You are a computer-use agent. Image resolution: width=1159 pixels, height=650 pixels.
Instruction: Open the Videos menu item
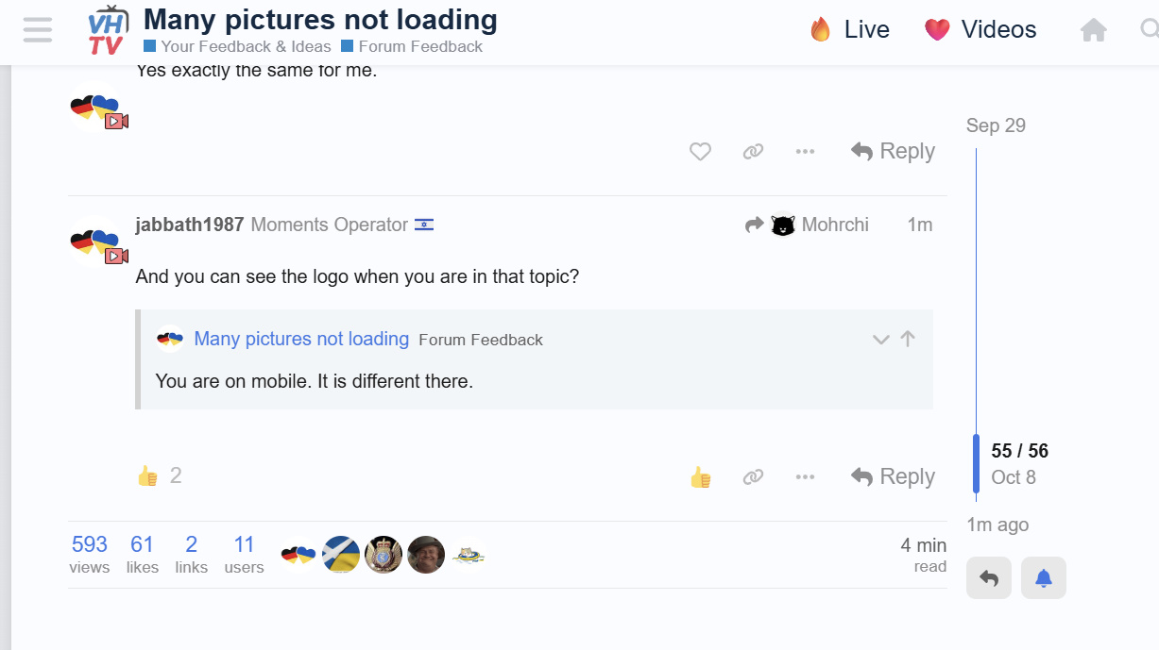coord(980,30)
